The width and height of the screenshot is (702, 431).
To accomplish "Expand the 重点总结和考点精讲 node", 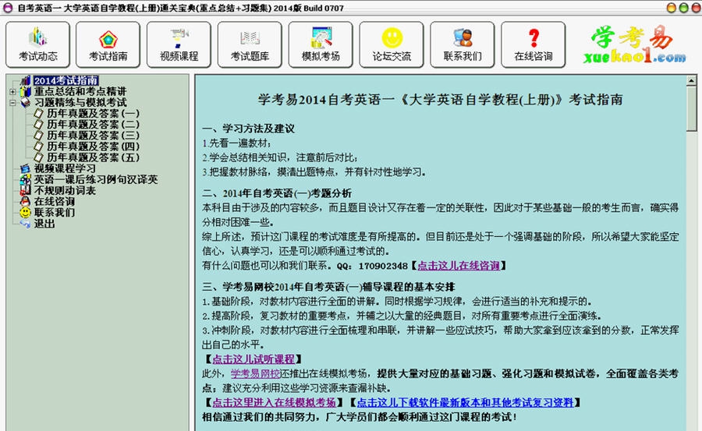I will [x=12, y=92].
